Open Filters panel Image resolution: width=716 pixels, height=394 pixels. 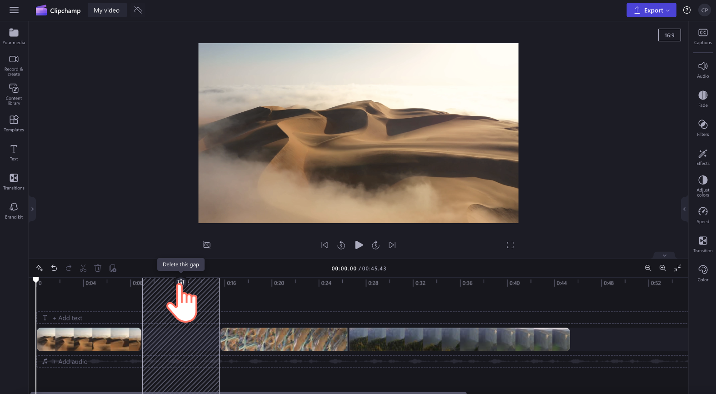(x=703, y=128)
